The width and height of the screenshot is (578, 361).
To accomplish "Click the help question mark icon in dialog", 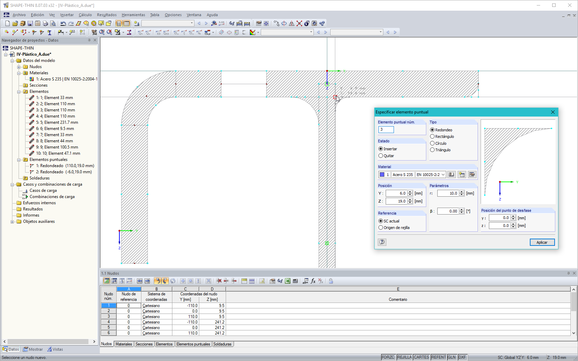I will click(382, 242).
